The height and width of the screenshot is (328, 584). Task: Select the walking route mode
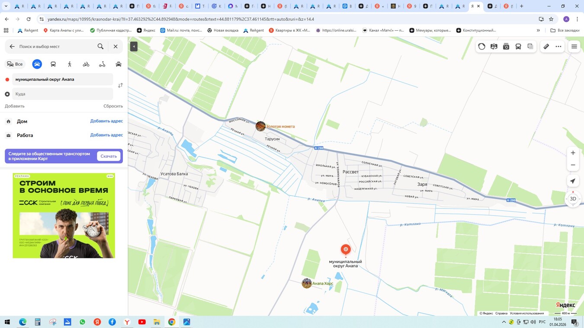click(x=70, y=64)
